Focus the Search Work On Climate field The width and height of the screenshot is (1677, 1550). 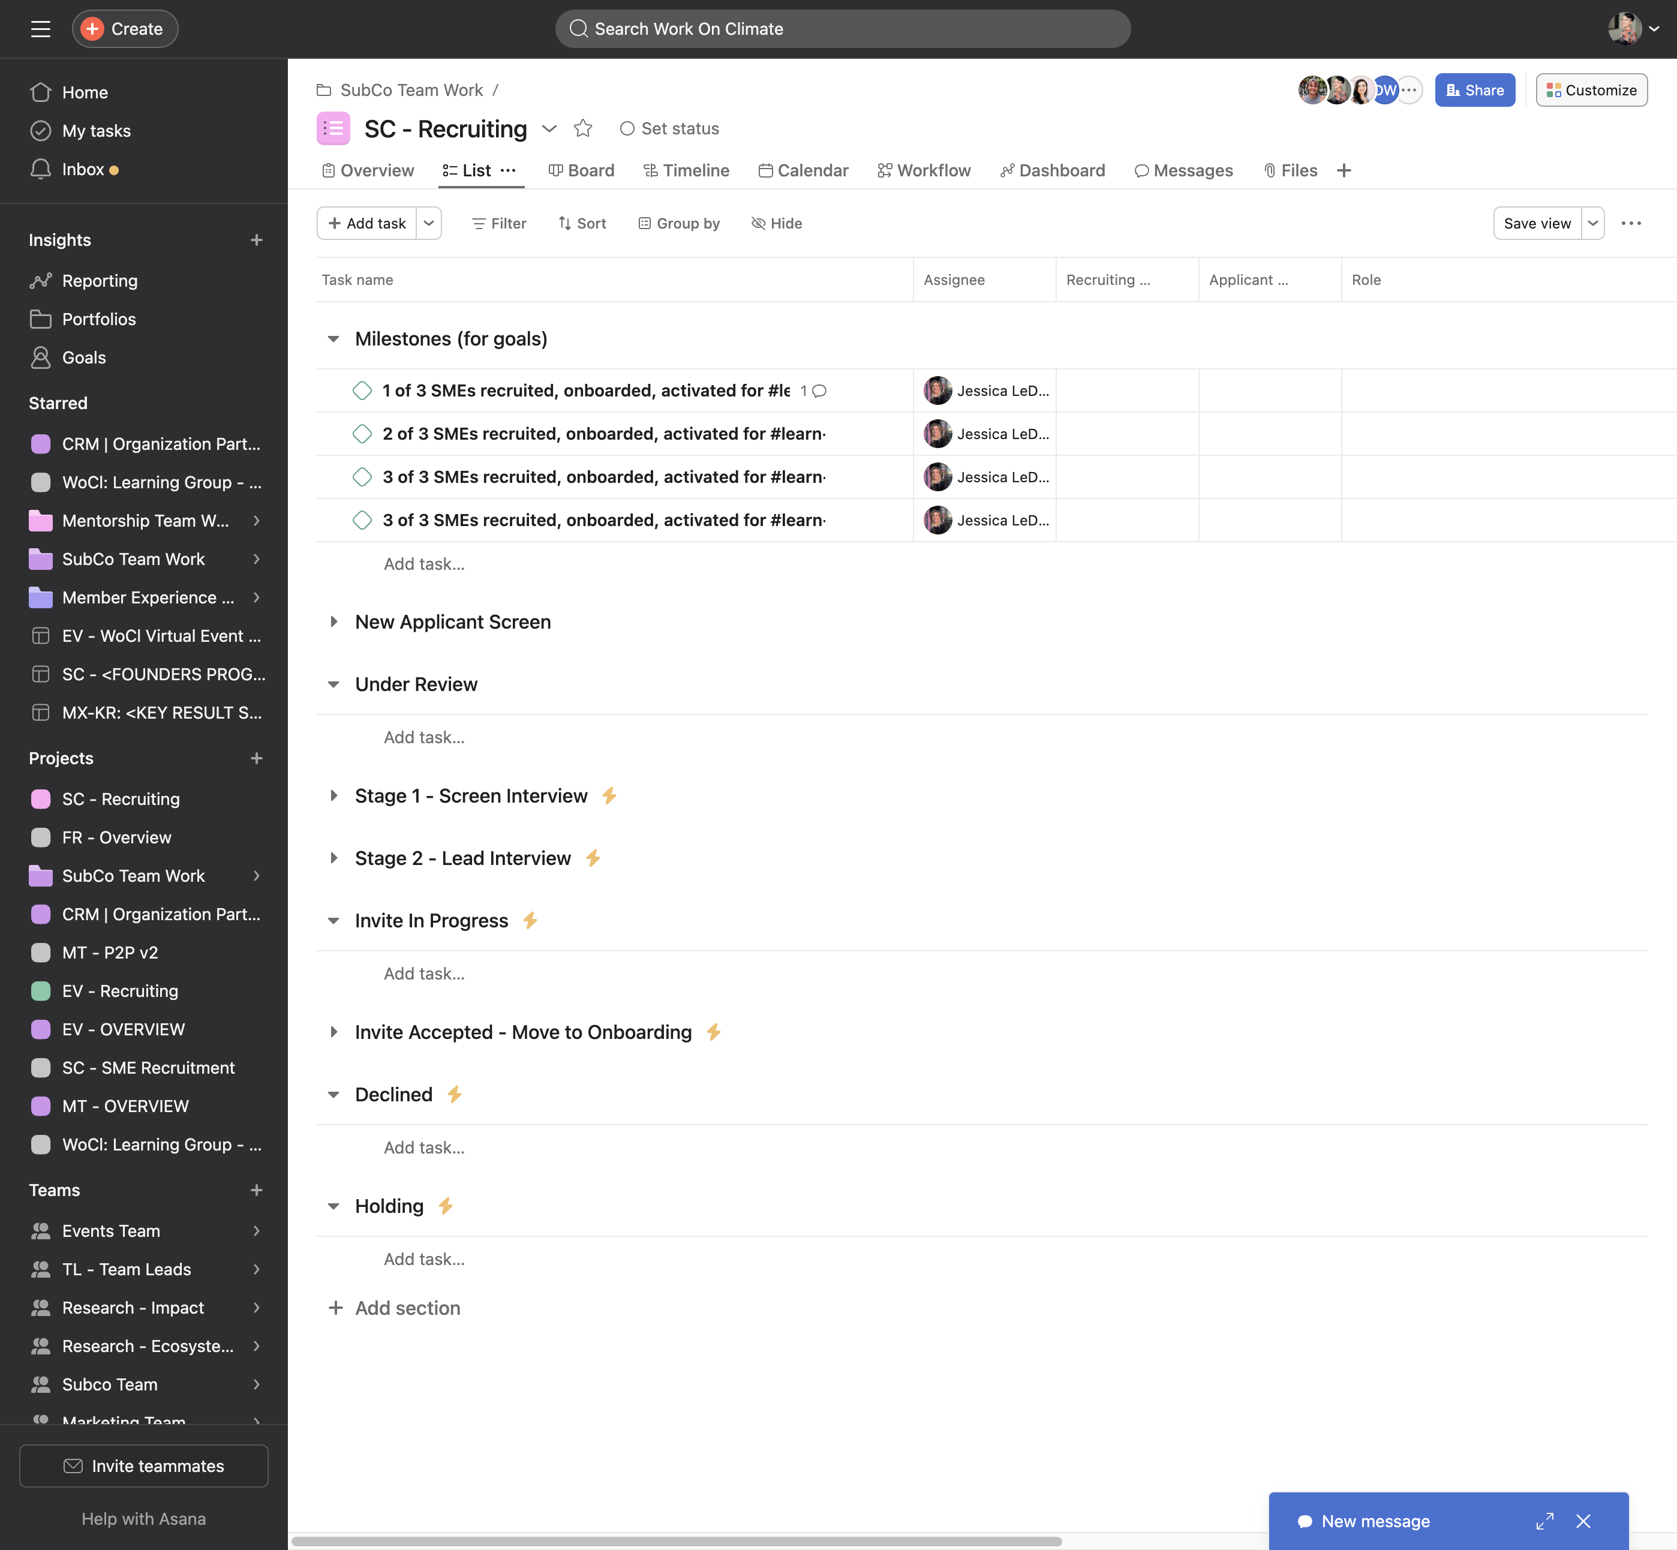click(x=843, y=29)
